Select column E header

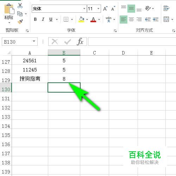(x=152, y=53)
